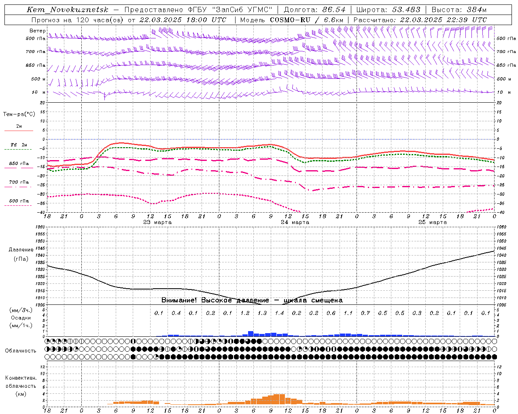Click the Конвективн. label of the convective cloud panel
This screenshot has height=414, width=518.
[x=21, y=378]
